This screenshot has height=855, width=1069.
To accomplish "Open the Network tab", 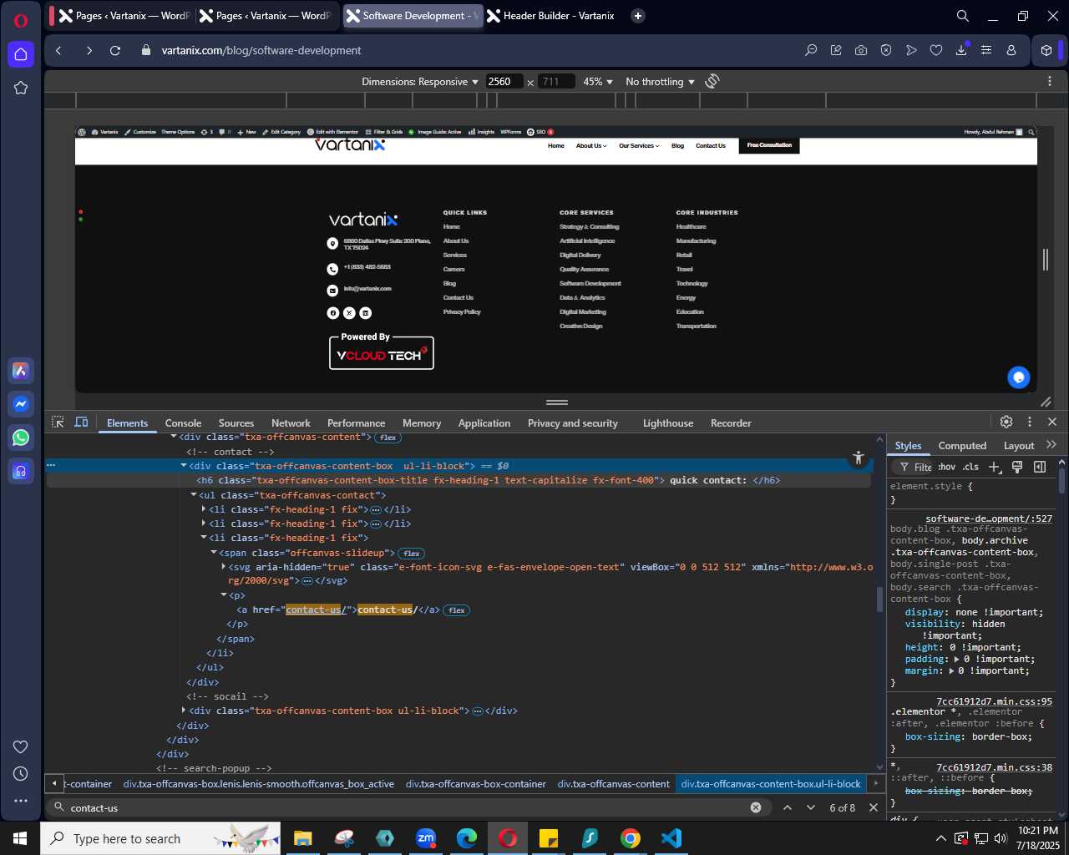I will [291, 423].
